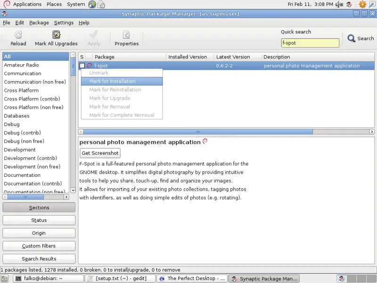Choose Unmark in the context menu
Image resolution: width=377 pixels, height=283 pixels.
tap(122, 73)
